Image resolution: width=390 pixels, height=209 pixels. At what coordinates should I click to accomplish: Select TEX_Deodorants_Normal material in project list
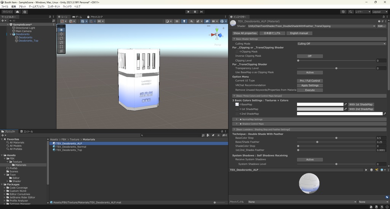click(71, 147)
